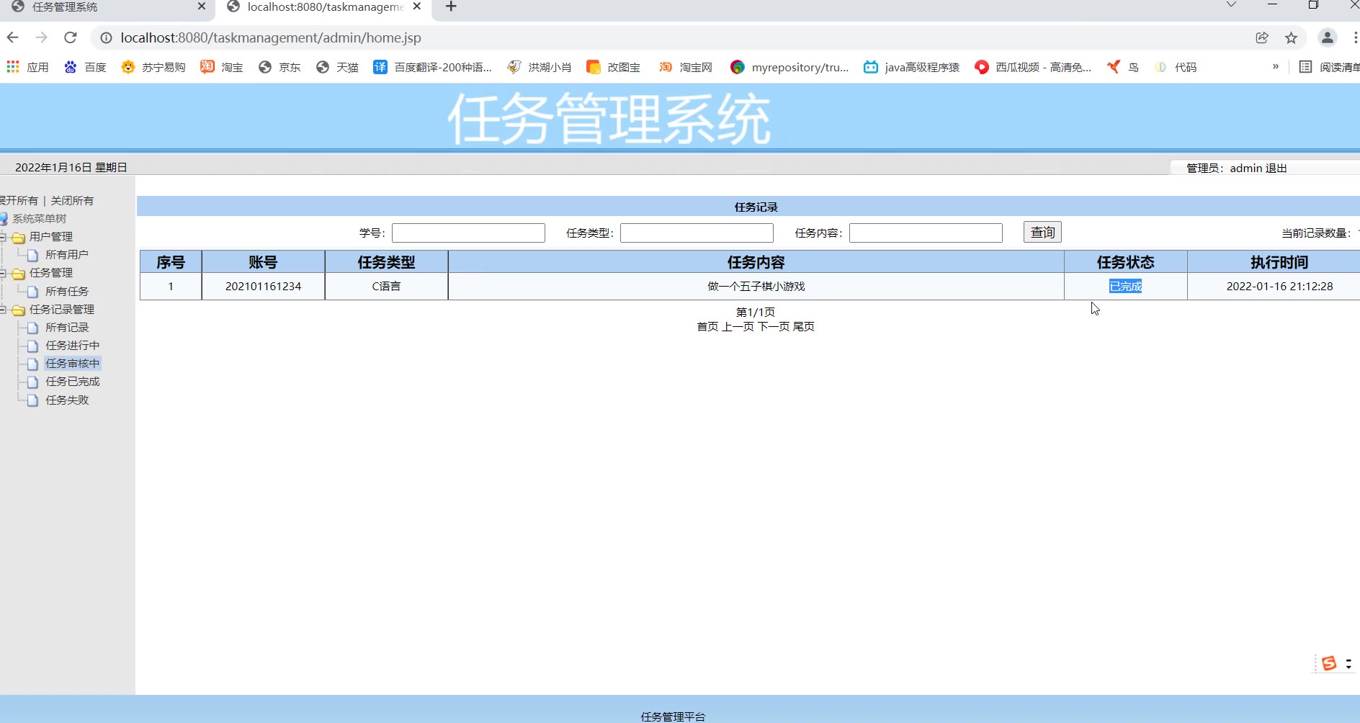
Task: Open the 淘宝网 bookmark
Action: click(x=686, y=67)
